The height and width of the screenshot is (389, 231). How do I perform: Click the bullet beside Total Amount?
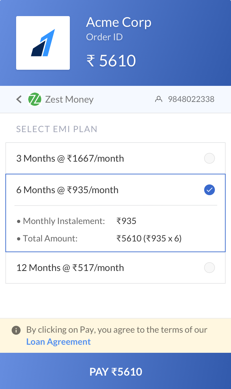18,239
